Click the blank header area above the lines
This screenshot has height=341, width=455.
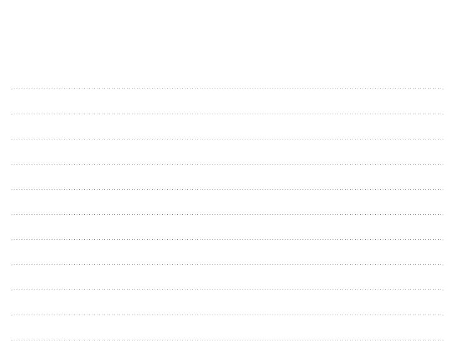(227, 44)
